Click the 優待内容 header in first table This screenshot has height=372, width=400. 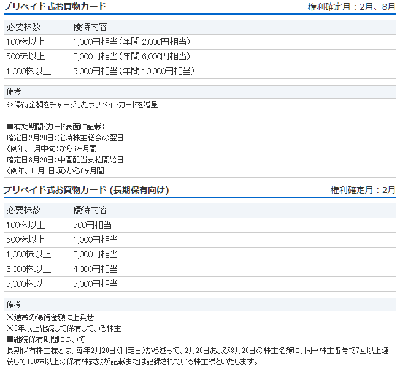pyautogui.click(x=233, y=27)
